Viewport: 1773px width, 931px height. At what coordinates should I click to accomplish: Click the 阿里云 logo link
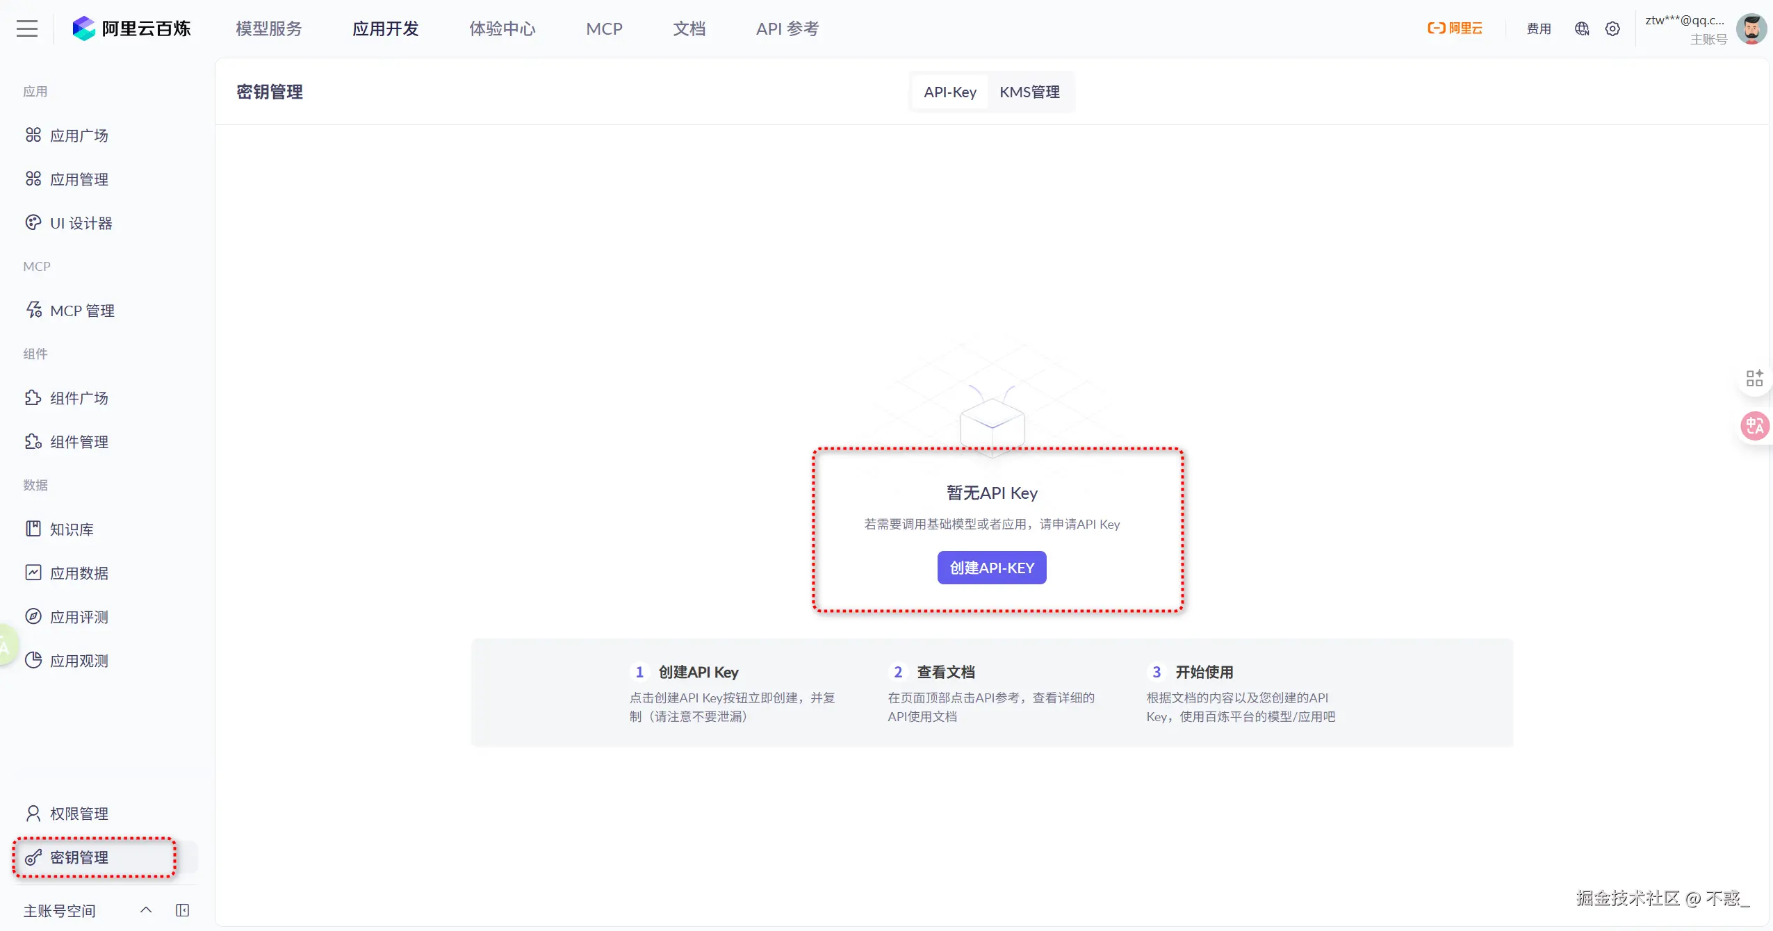pyautogui.click(x=1455, y=28)
